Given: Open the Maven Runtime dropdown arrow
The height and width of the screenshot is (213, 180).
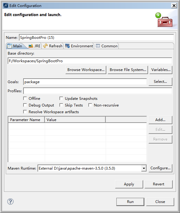Looking at the screenshot, I should click(x=144, y=168).
